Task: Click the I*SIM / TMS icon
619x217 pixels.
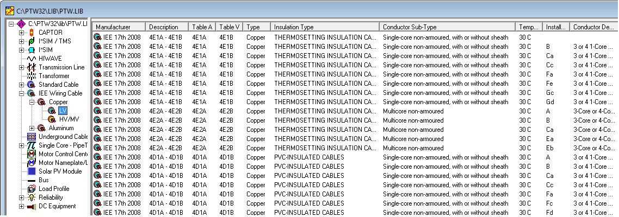Action: (32, 41)
